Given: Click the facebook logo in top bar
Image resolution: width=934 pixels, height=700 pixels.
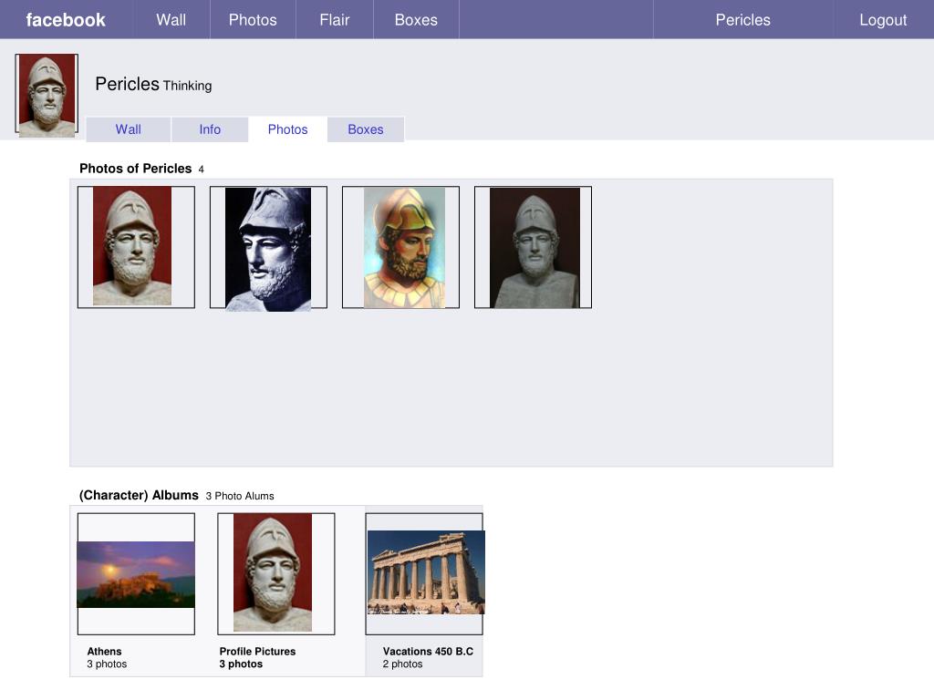Looking at the screenshot, I should coord(66,20).
